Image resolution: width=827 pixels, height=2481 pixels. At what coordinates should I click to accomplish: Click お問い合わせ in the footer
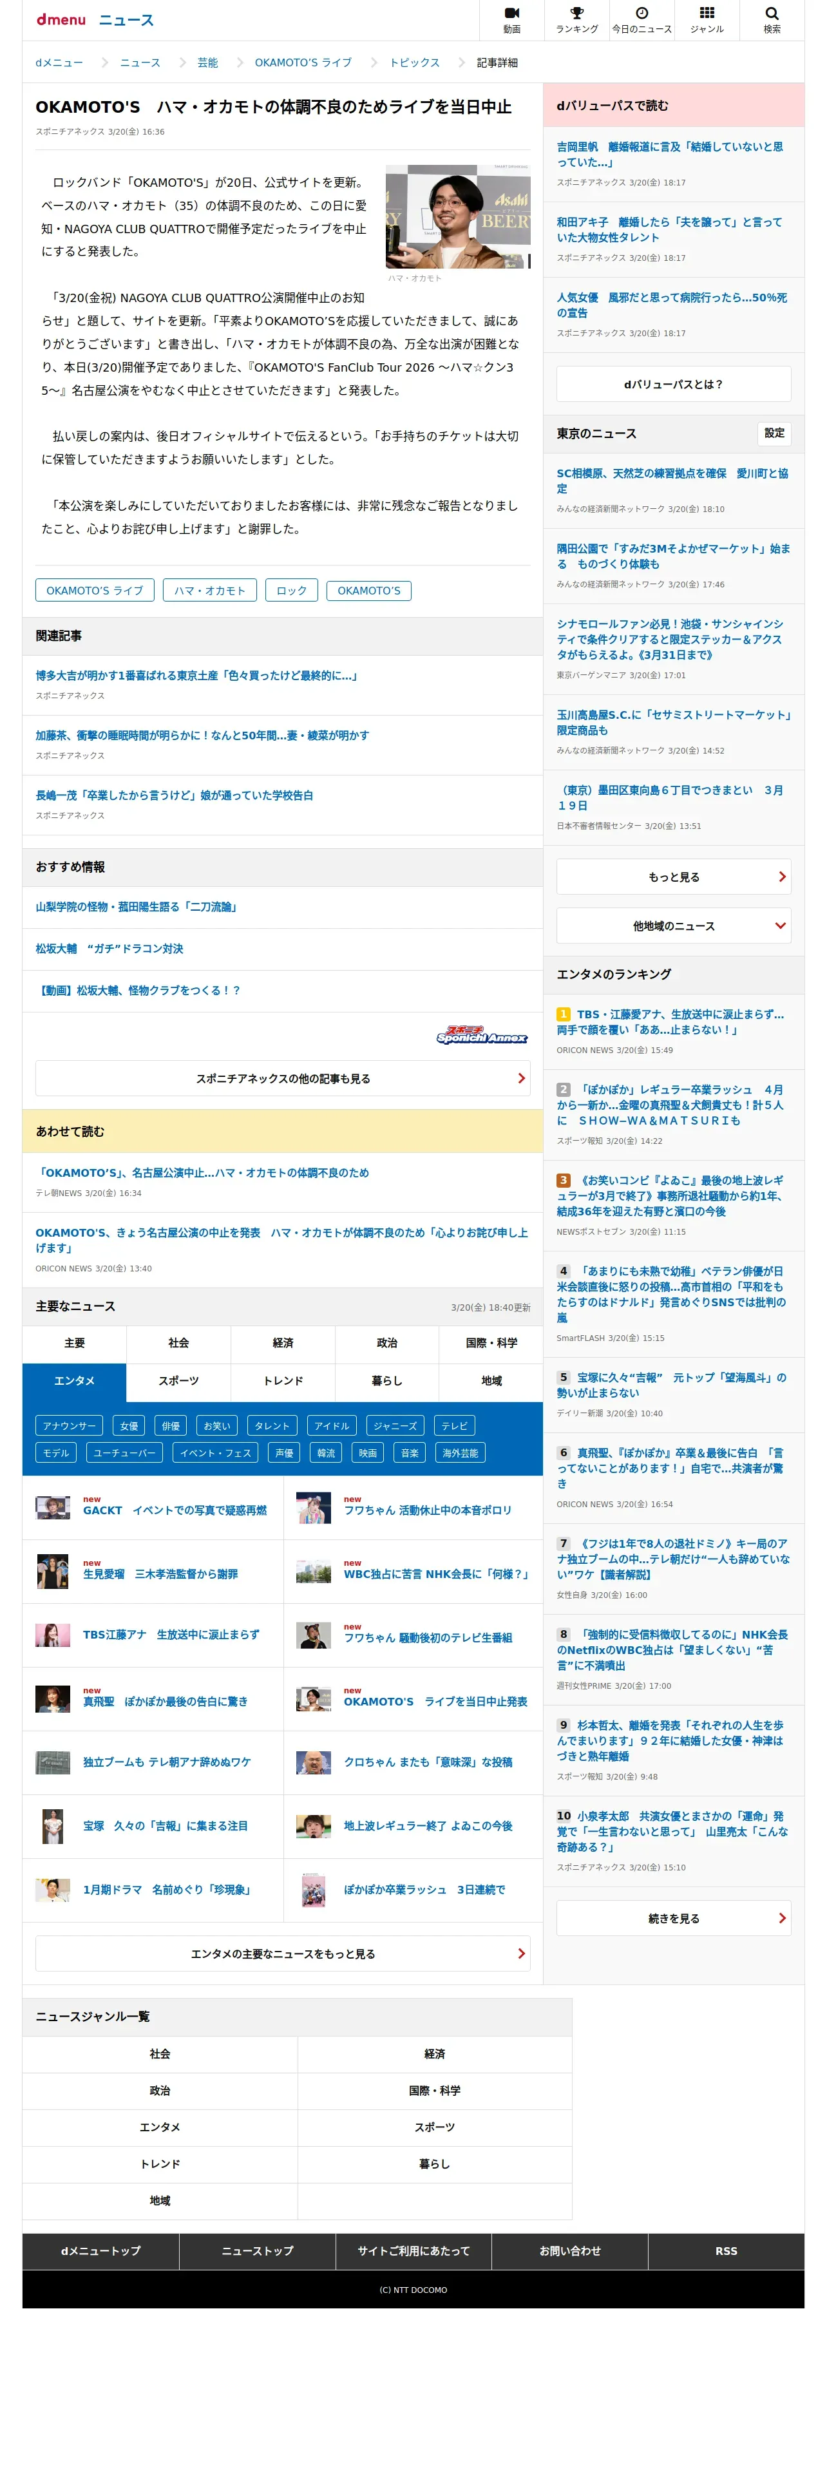[x=570, y=2251]
